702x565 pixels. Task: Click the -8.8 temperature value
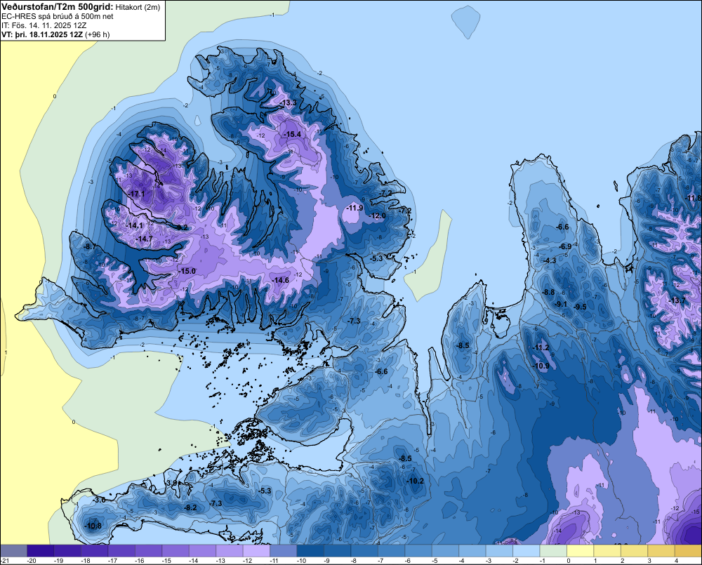click(x=548, y=293)
